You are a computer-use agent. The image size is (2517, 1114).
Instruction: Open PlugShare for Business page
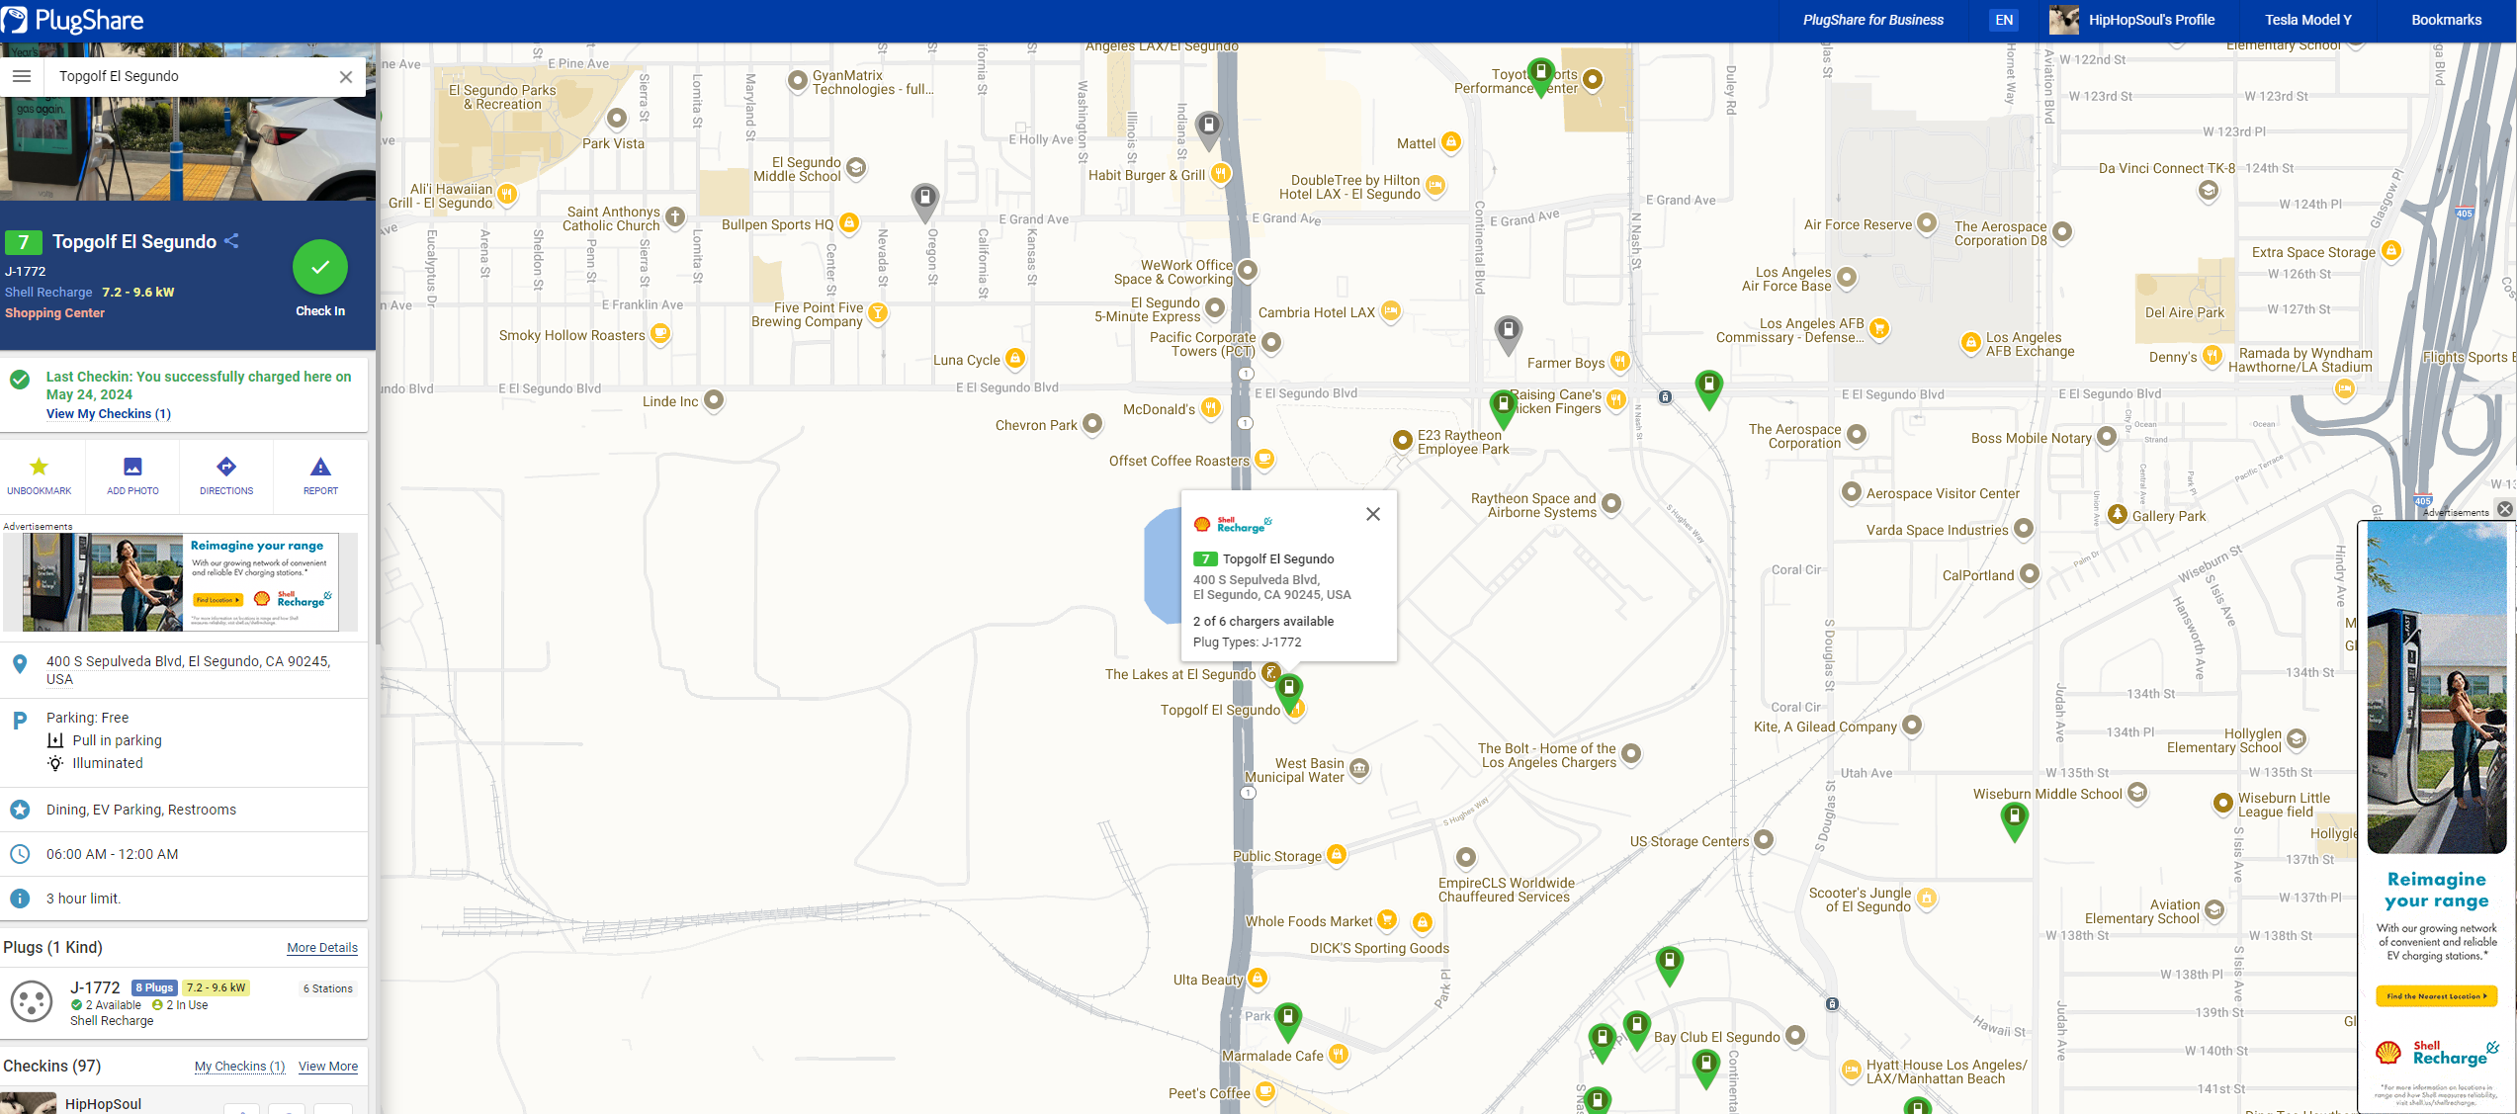click(x=1872, y=20)
